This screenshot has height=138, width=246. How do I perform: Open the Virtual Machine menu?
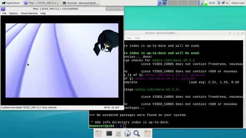tap(29, 13)
